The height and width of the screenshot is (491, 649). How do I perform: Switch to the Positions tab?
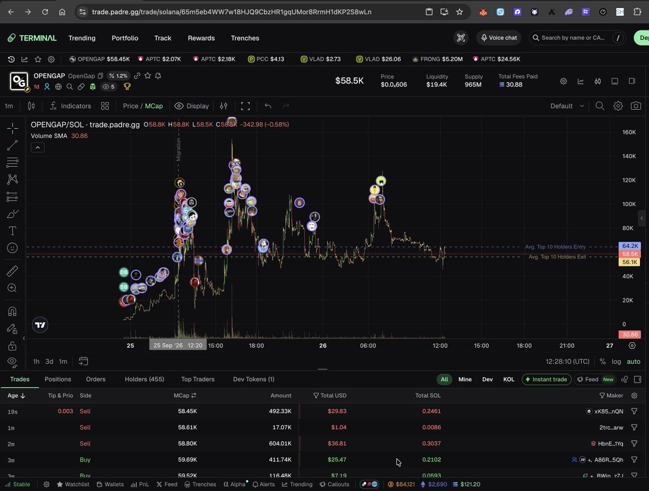58,379
